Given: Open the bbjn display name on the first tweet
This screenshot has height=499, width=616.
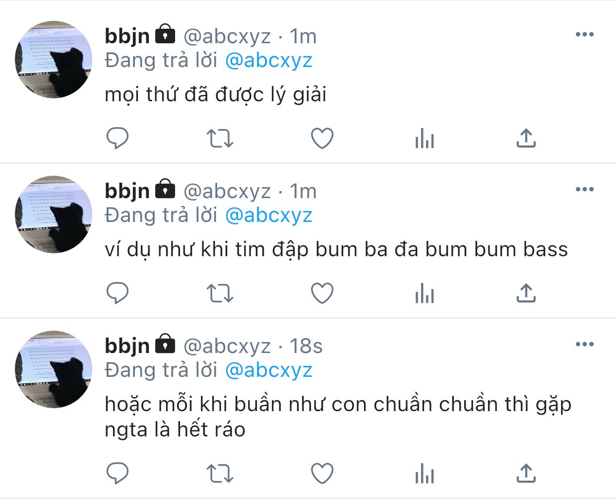Looking at the screenshot, I should [x=127, y=36].
